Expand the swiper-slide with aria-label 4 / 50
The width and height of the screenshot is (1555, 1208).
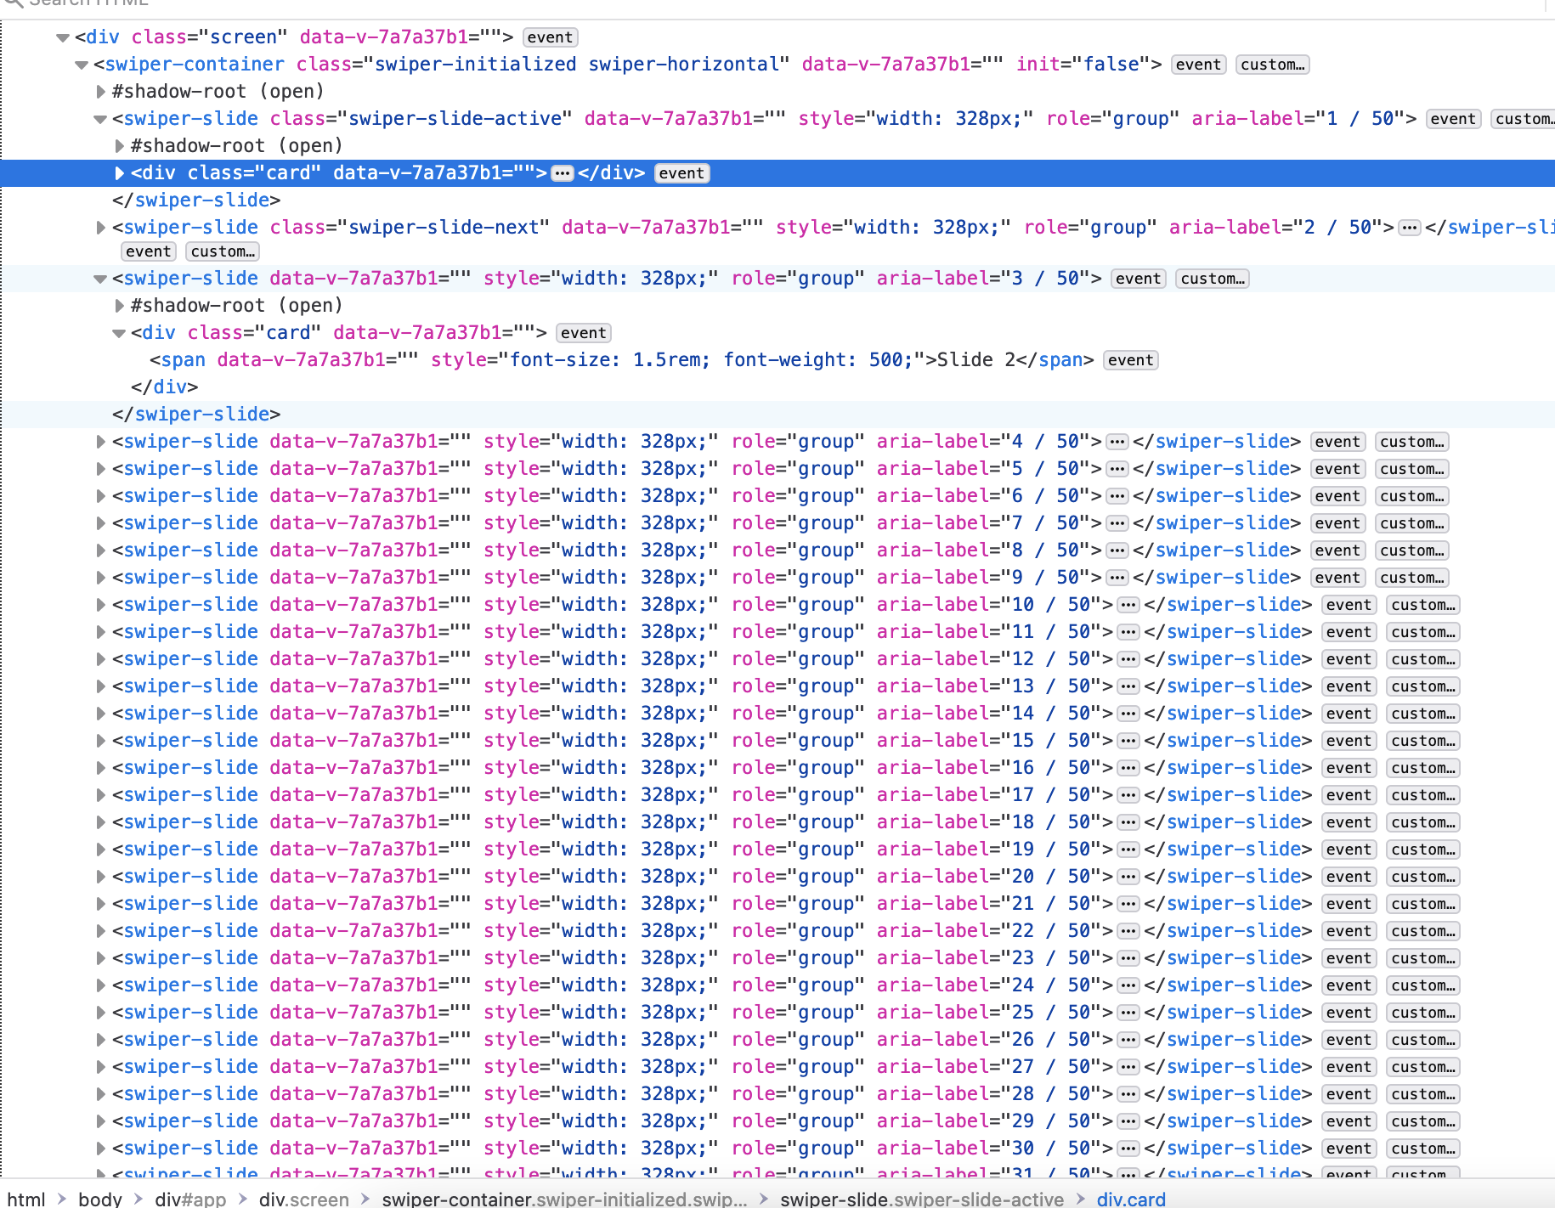(x=100, y=441)
